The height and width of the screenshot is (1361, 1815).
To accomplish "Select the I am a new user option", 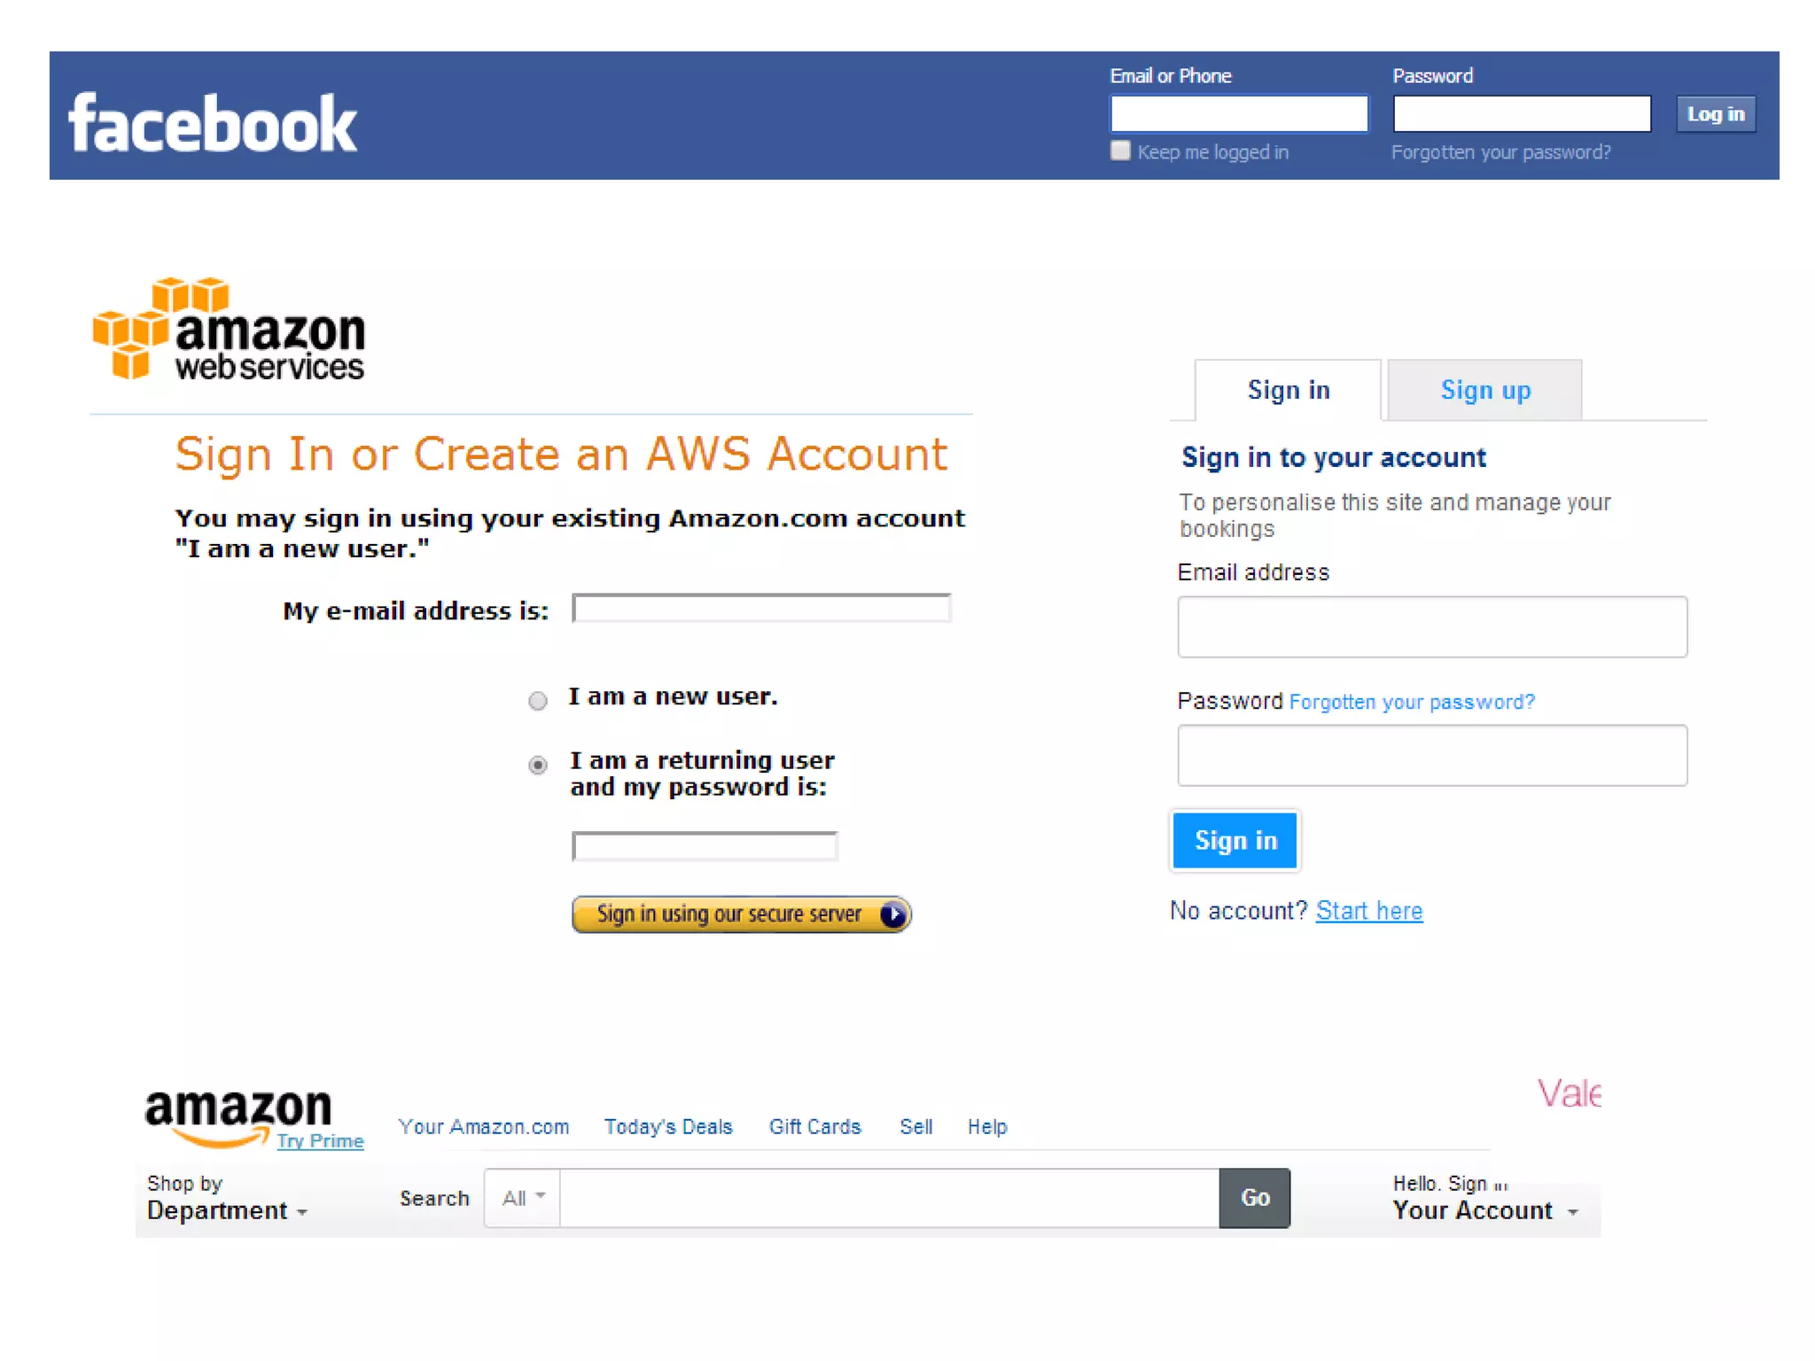I will coord(537,701).
